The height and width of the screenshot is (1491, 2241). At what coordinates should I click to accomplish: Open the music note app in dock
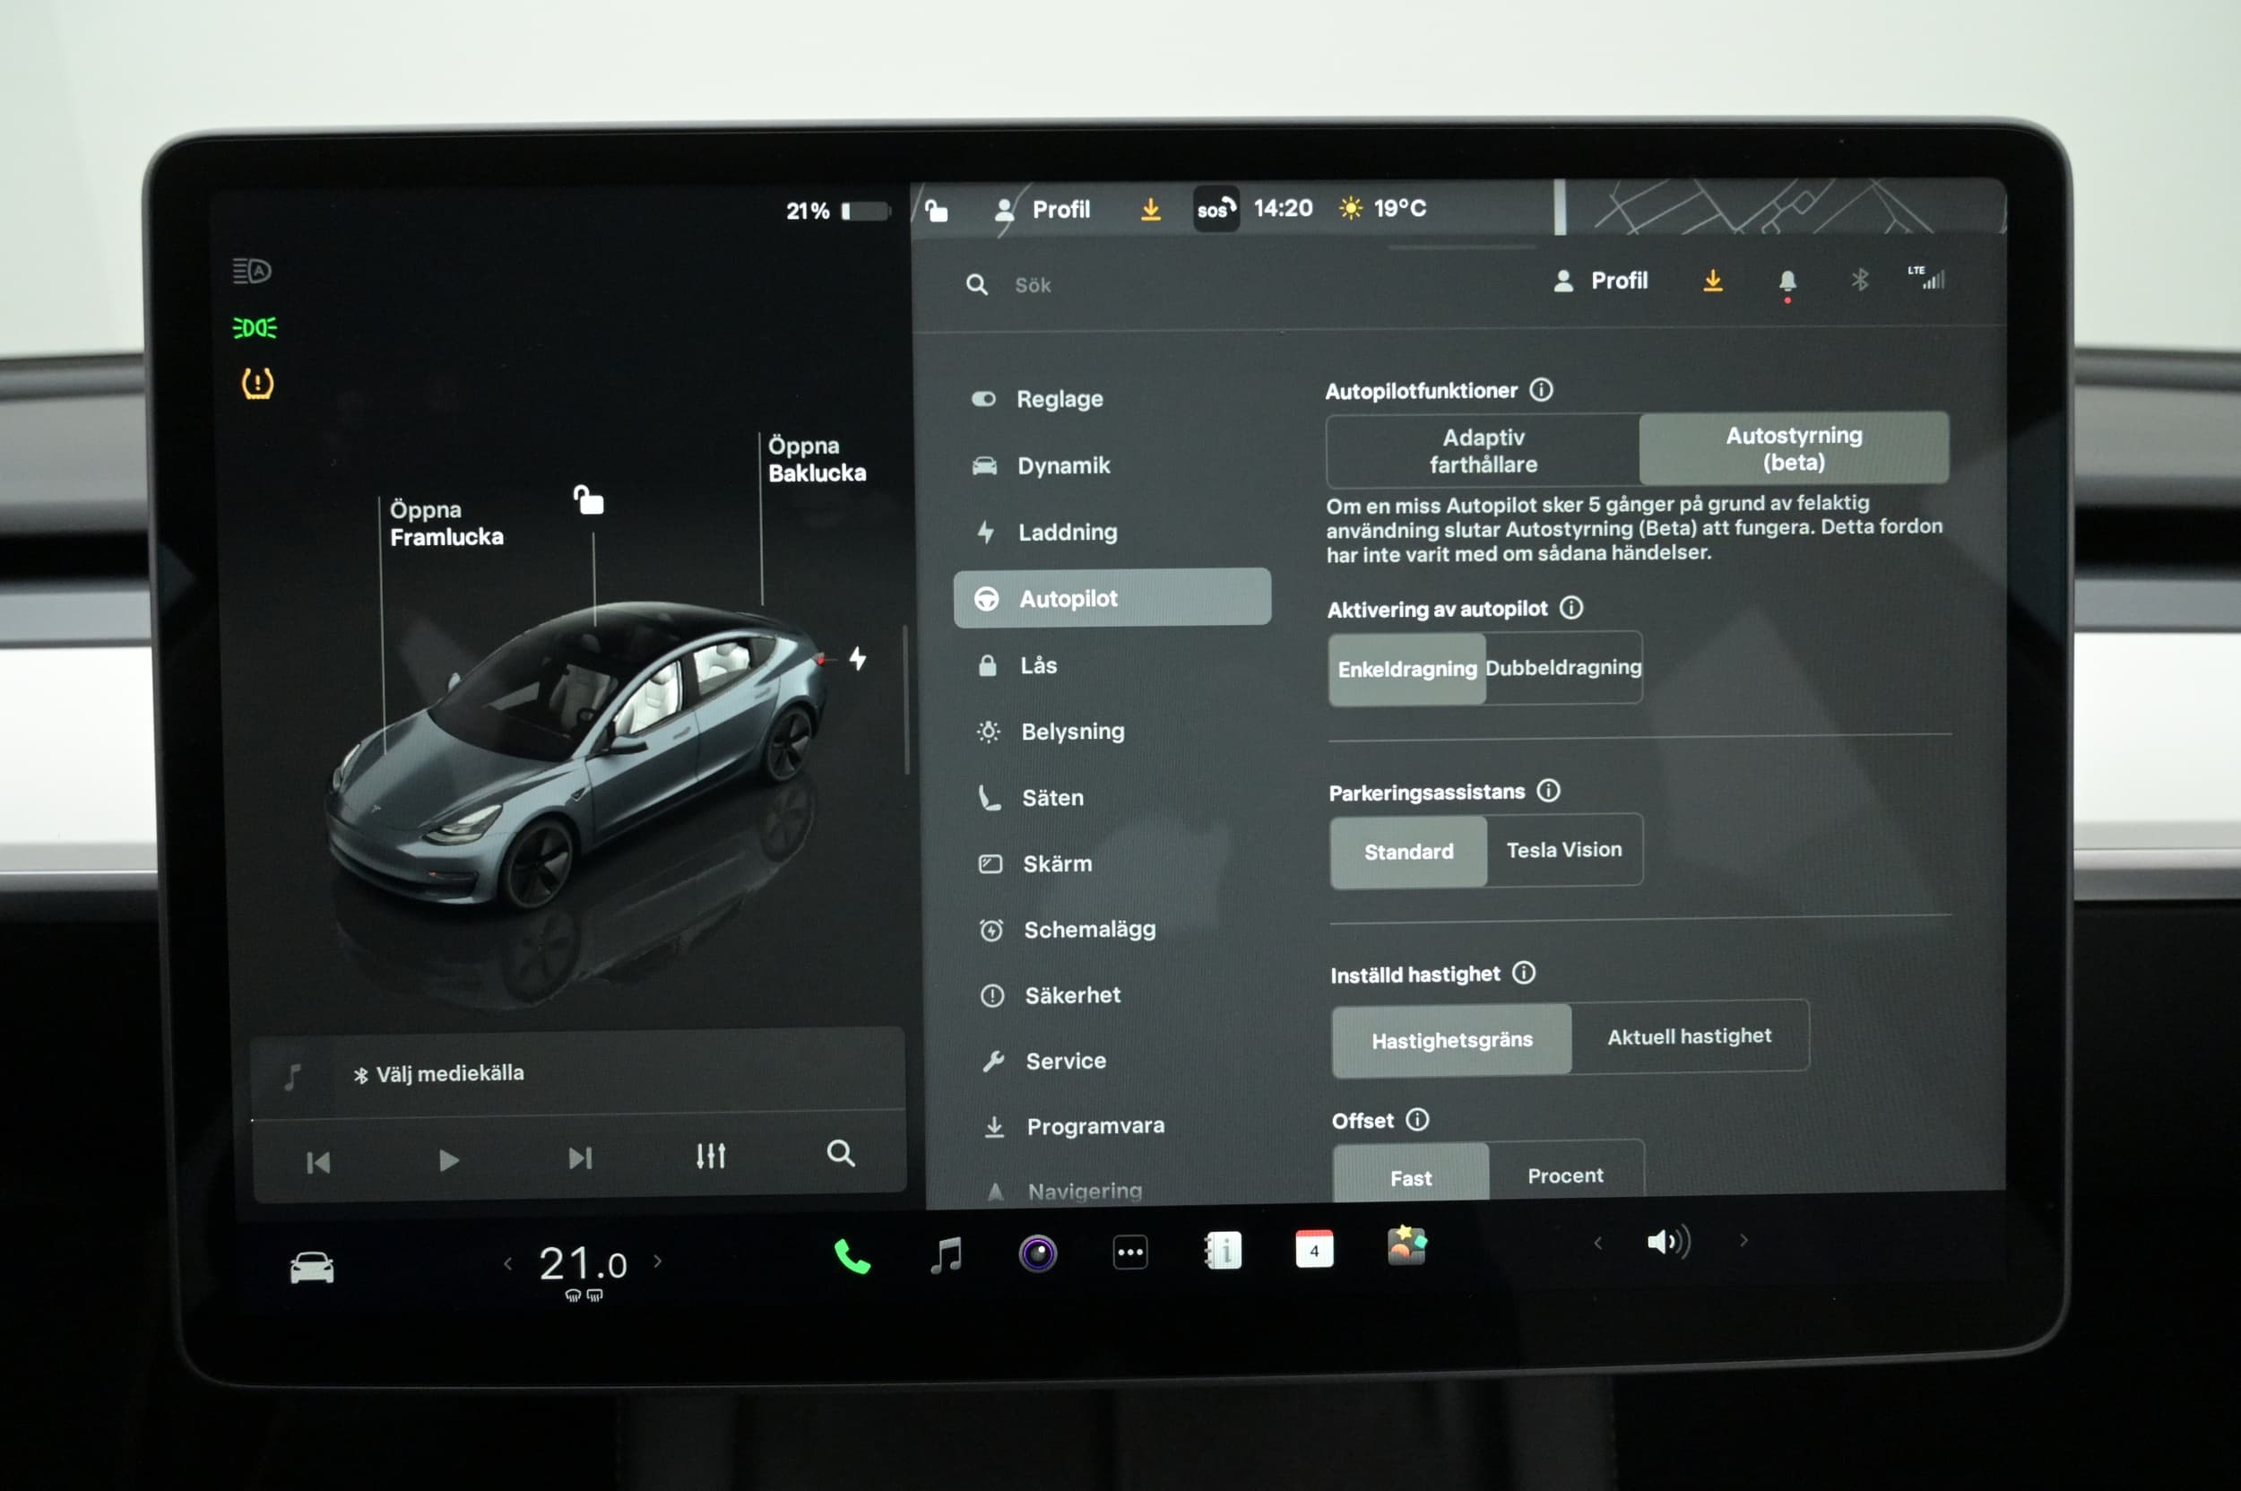pyautogui.click(x=946, y=1254)
